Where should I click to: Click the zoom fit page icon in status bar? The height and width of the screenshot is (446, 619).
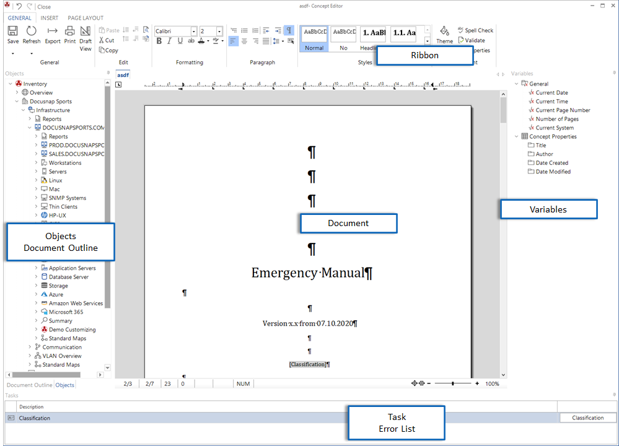coord(414,383)
